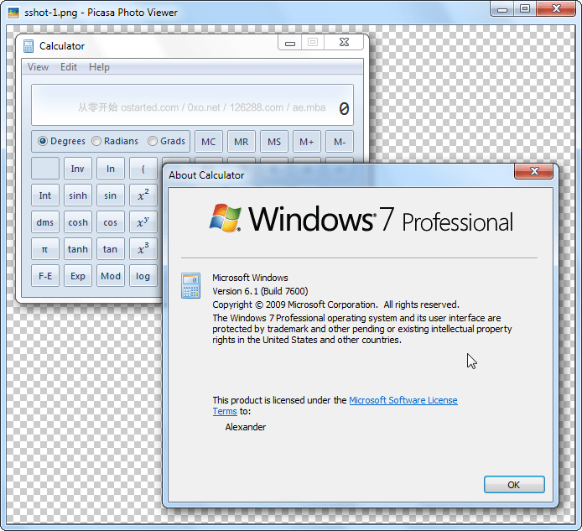Click the x squared button

(x=143, y=195)
